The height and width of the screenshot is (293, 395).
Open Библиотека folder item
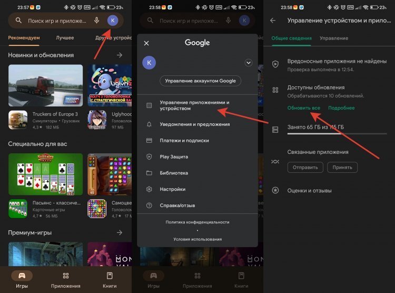point(197,173)
